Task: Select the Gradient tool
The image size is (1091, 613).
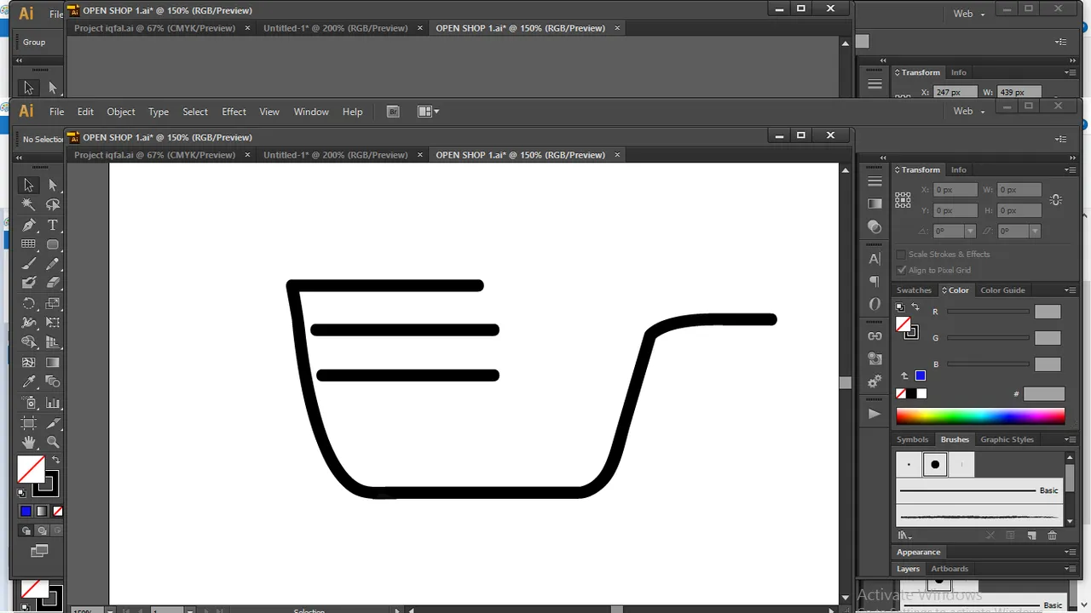Action: pyautogui.click(x=53, y=362)
